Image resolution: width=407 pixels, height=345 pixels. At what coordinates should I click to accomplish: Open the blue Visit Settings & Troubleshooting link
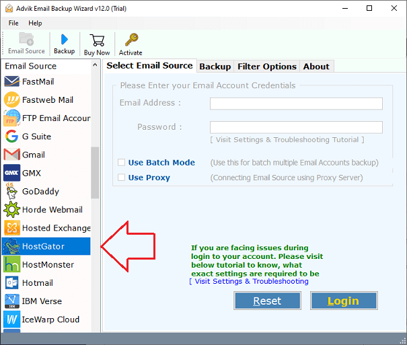[x=249, y=281]
